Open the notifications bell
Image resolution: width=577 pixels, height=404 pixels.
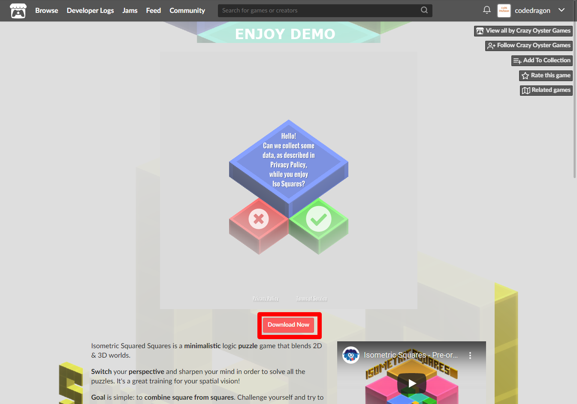[x=487, y=10]
